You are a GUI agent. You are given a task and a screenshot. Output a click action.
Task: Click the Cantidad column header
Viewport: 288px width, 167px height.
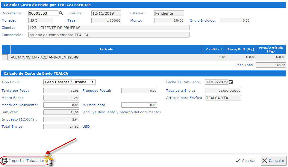point(214,49)
